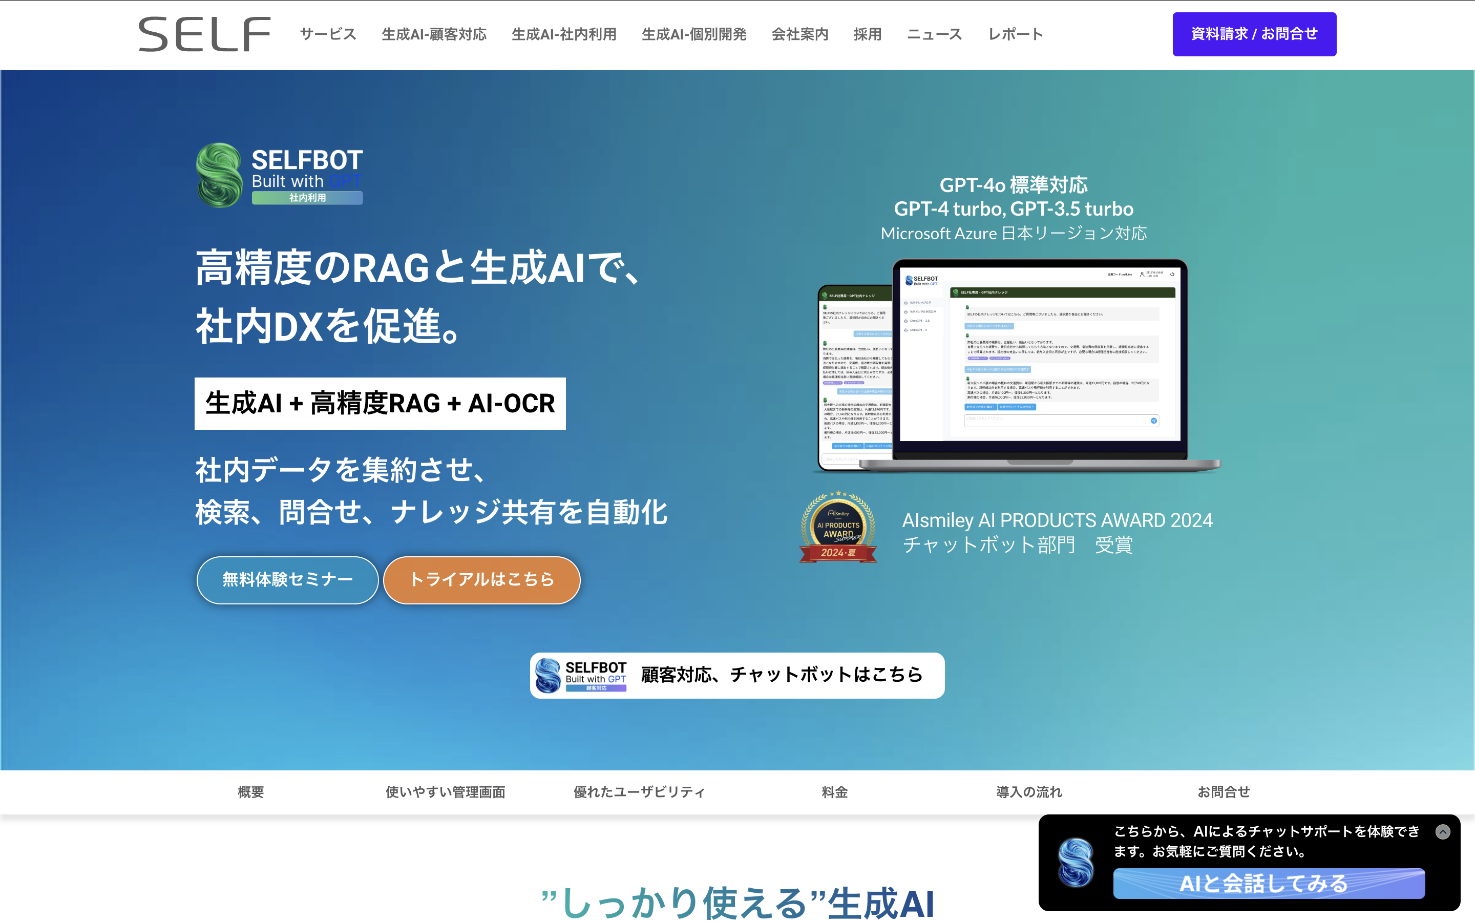
Task: Open 生成AI-個別開発 navigation item
Action: tap(693, 34)
